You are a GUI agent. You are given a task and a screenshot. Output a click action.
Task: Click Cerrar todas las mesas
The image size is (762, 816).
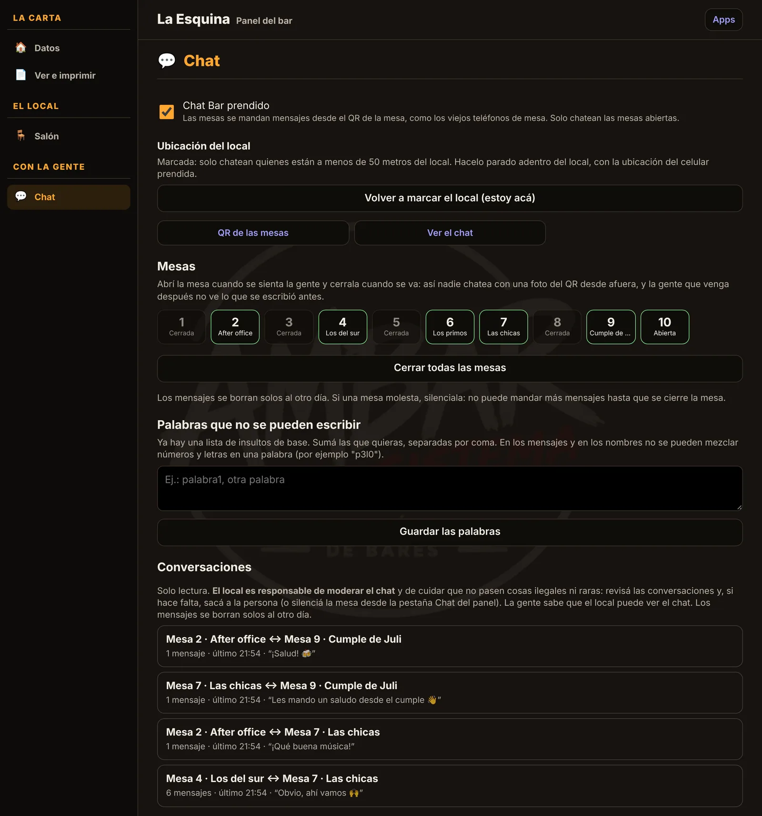(x=450, y=368)
